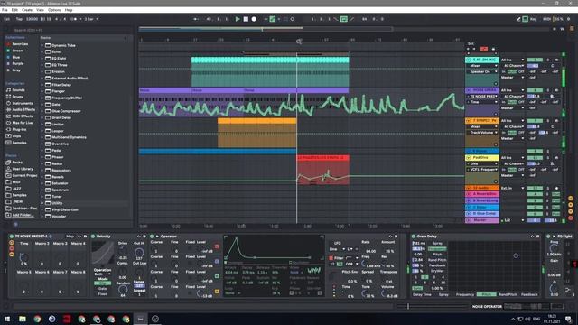Select the MIDI Effects category icon

tap(8, 116)
